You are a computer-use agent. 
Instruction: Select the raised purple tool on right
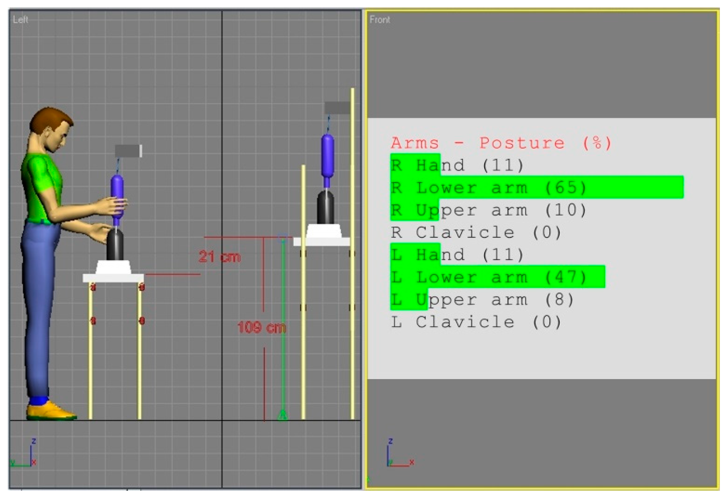pyautogui.click(x=327, y=155)
